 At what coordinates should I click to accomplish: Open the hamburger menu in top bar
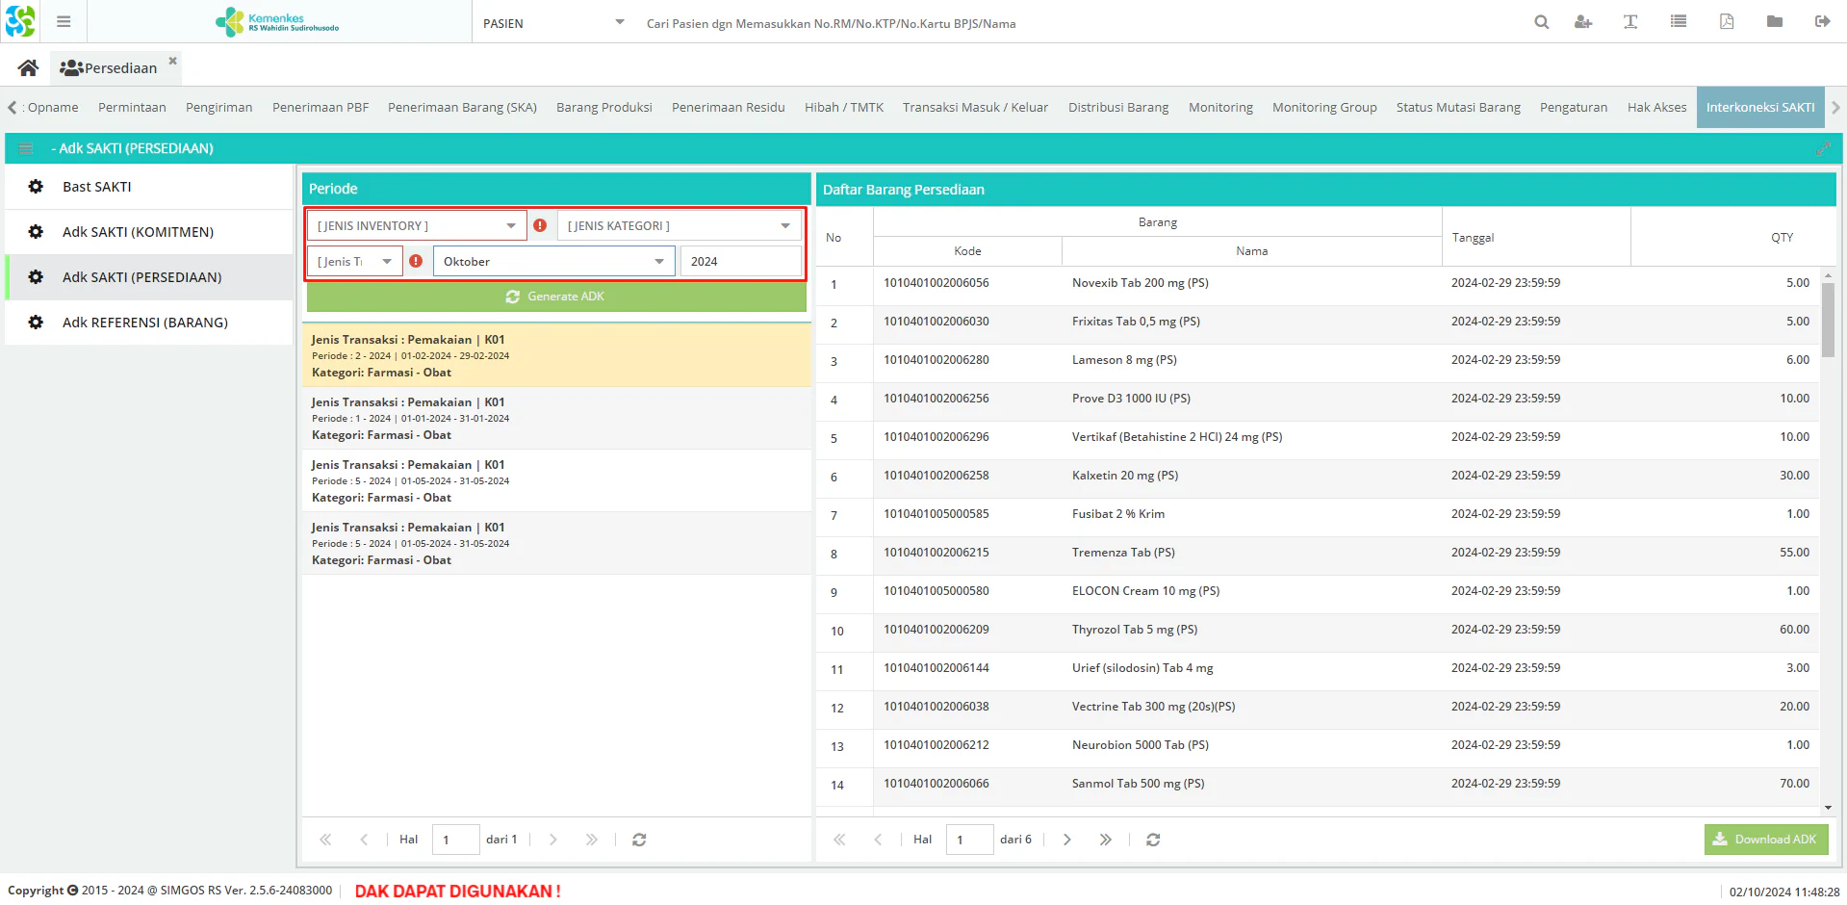64,21
